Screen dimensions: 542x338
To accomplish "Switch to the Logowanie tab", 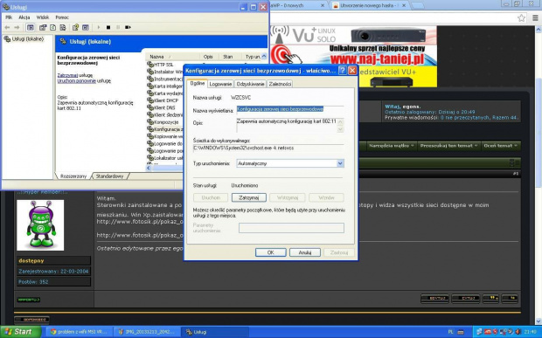I will pos(220,84).
